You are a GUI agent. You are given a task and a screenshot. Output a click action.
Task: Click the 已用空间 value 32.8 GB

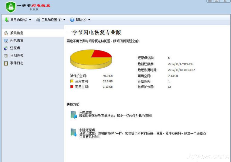pos(108,81)
